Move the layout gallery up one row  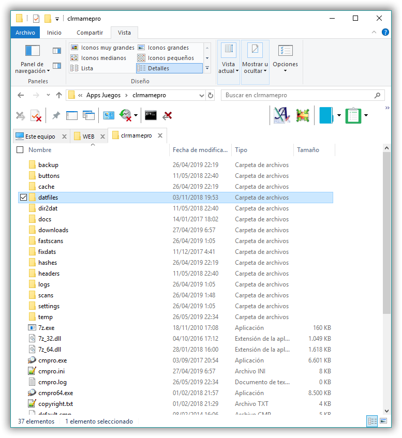point(207,48)
